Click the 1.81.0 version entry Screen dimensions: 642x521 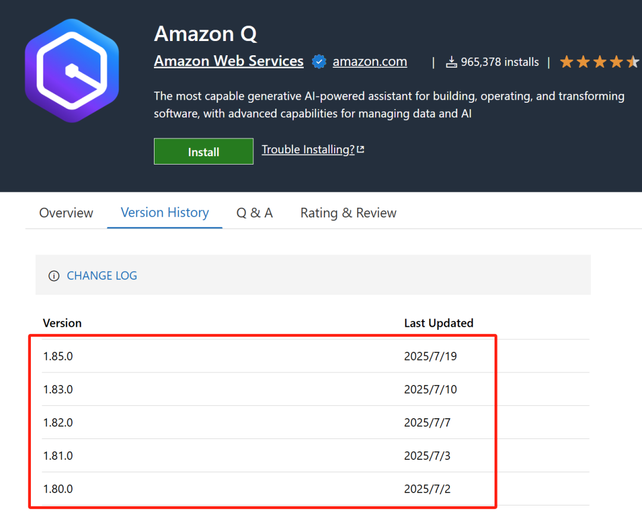(58, 456)
